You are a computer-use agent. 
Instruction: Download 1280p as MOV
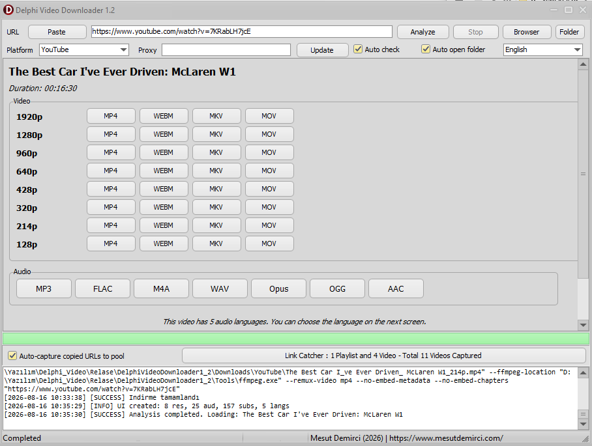pyautogui.click(x=269, y=134)
